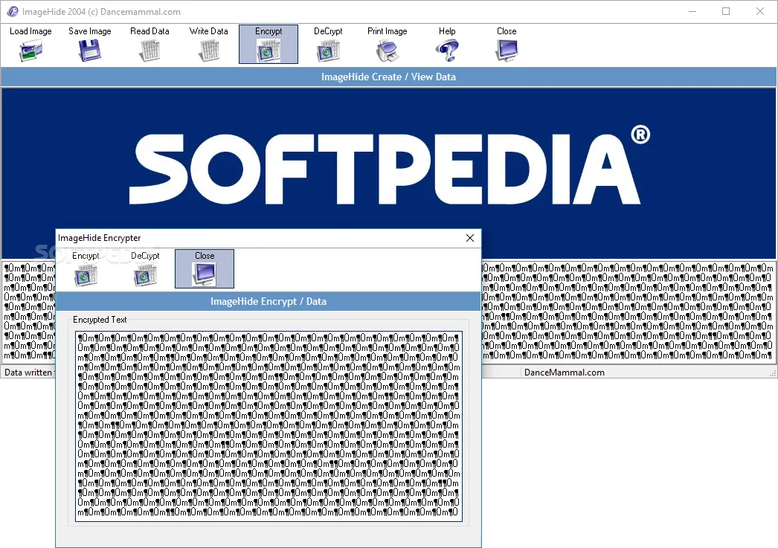778x548 pixels.
Task: Click Encrypt in the ImageHide Encrypter dialog
Action: tap(86, 268)
